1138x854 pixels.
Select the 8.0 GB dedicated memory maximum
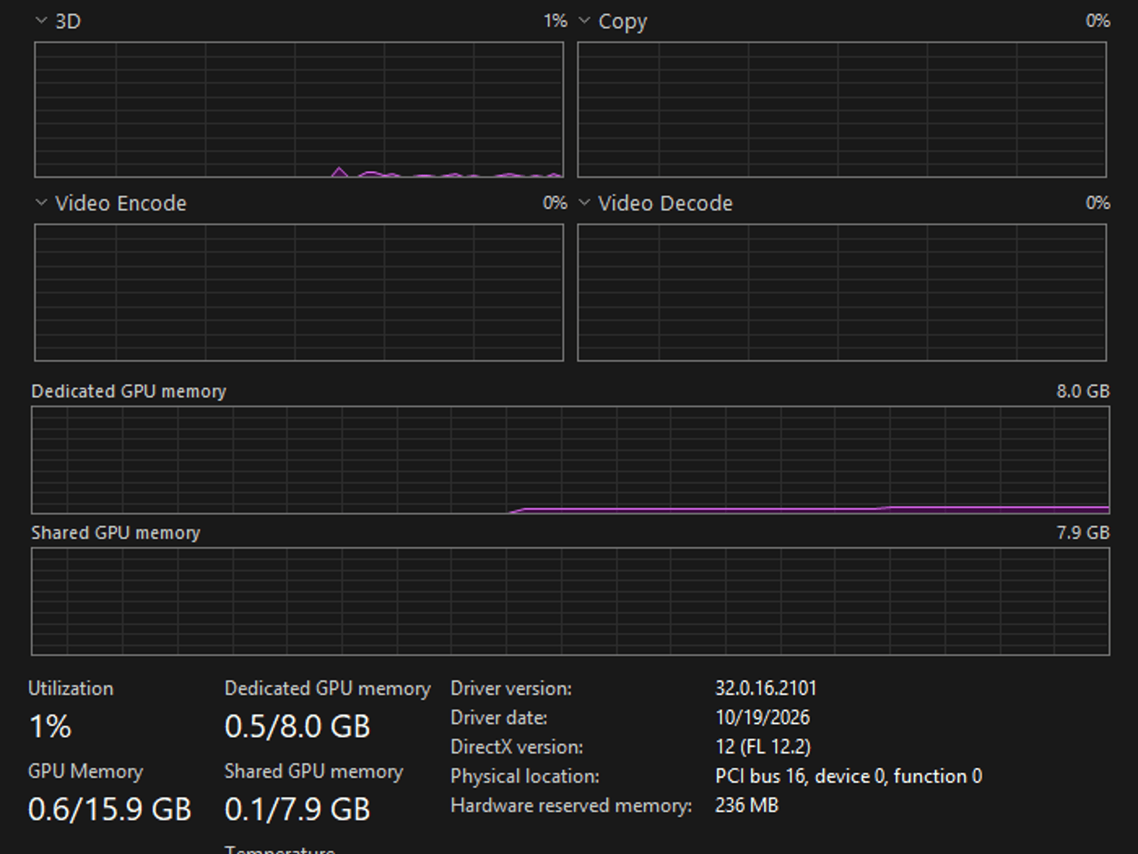click(1083, 391)
